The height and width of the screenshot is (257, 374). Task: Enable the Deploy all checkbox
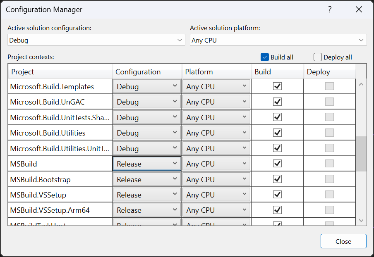pyautogui.click(x=318, y=57)
